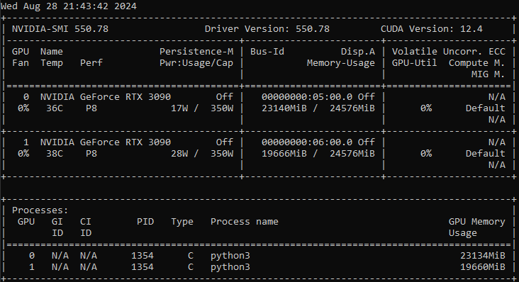Click bus id 00000000:06:00.0
Image resolution: width=519 pixels, height=282 pixels.
(x=307, y=142)
